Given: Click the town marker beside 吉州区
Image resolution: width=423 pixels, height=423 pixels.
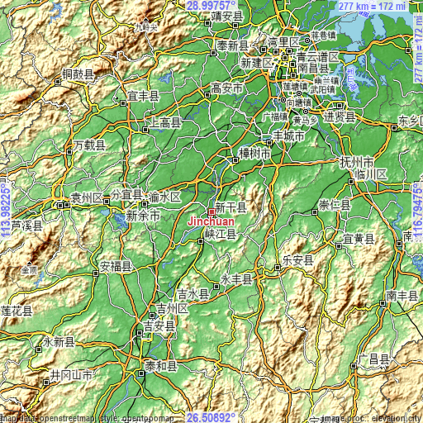Looking at the screenshot, I should [152, 315].
